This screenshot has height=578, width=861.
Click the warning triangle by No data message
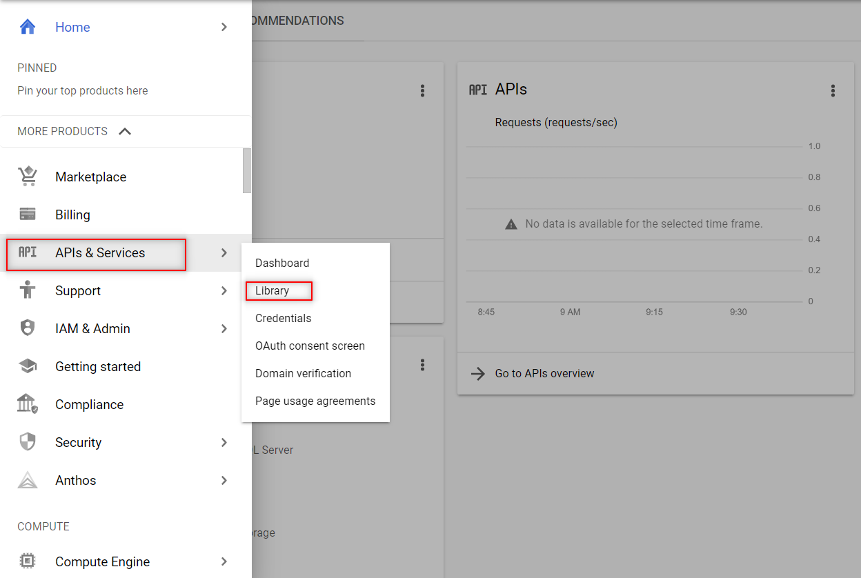tap(511, 224)
